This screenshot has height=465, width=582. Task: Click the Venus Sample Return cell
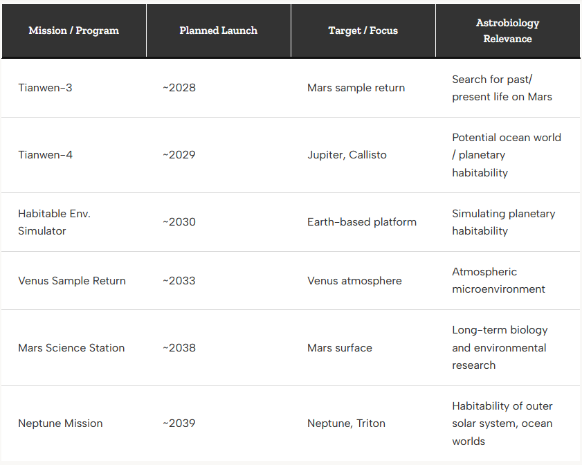point(74,281)
